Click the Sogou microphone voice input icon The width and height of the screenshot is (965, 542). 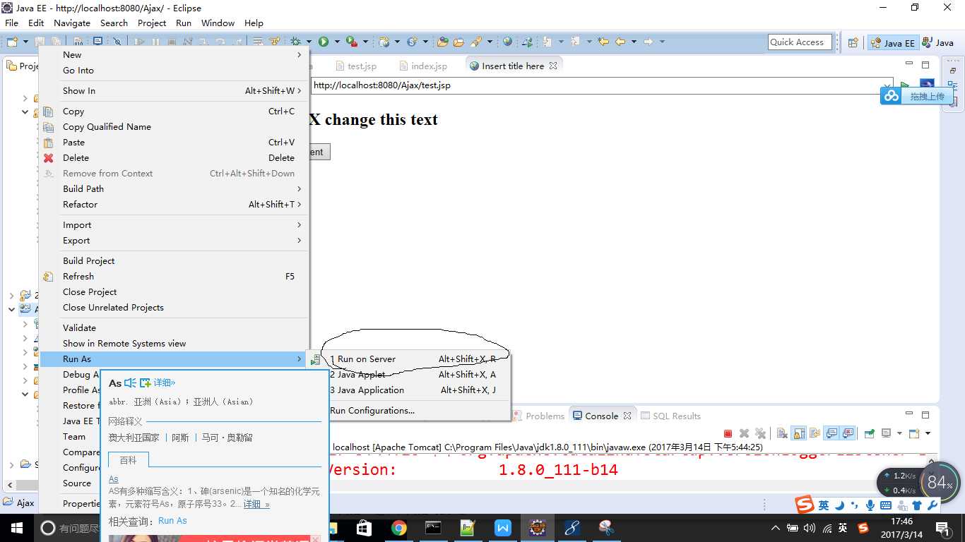click(x=870, y=506)
